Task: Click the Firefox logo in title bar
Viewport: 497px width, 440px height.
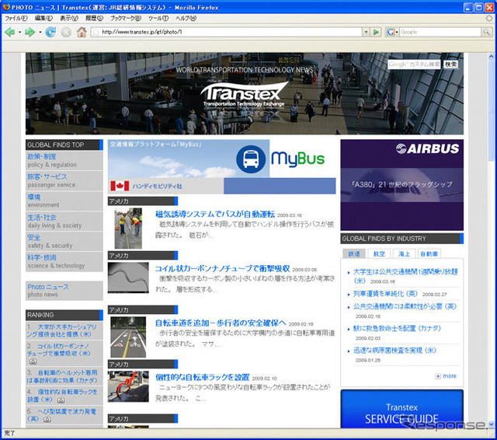Action: tap(6, 7)
